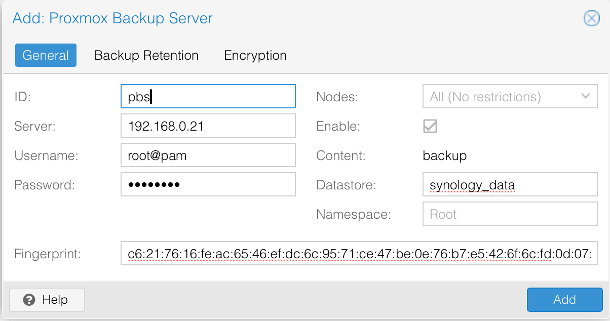Click the dialog title 'Add: Proxmox Backup Server'
The image size is (610, 321).
pos(112,19)
